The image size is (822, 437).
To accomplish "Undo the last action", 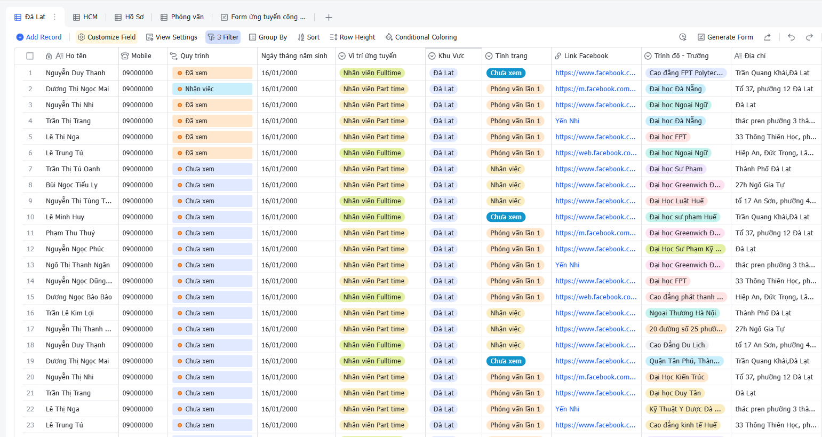I will pyautogui.click(x=791, y=37).
